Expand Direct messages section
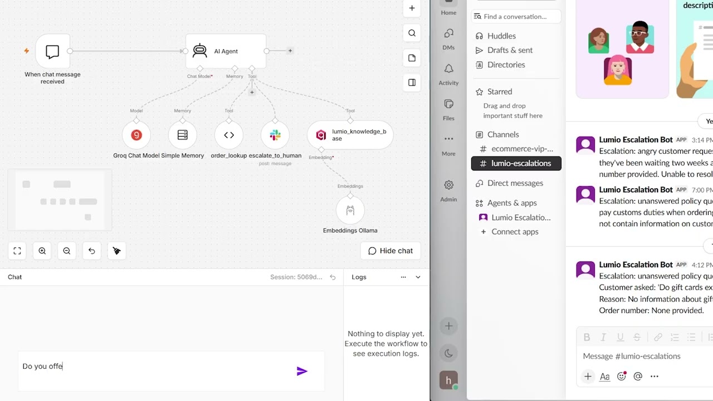 coord(515,183)
